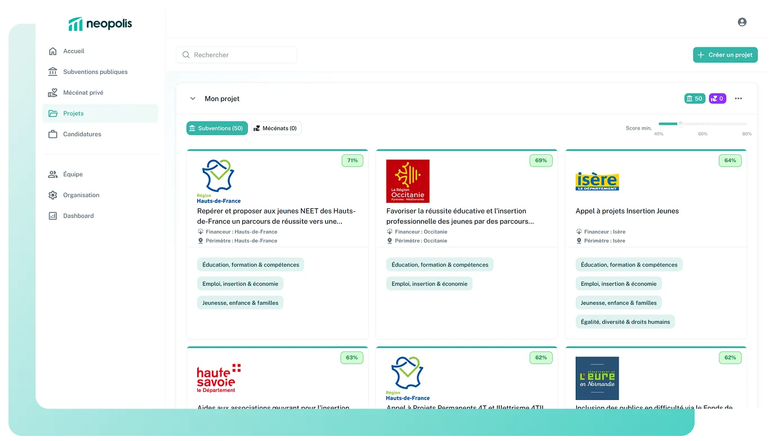The width and height of the screenshot is (769, 441).
Task: Open the Occitanie réussite éducative card title
Action: (460, 216)
